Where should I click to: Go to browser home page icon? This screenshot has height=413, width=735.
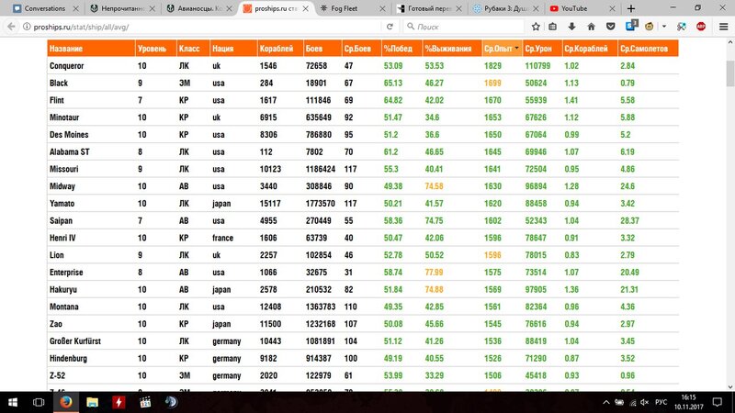pos(591,27)
